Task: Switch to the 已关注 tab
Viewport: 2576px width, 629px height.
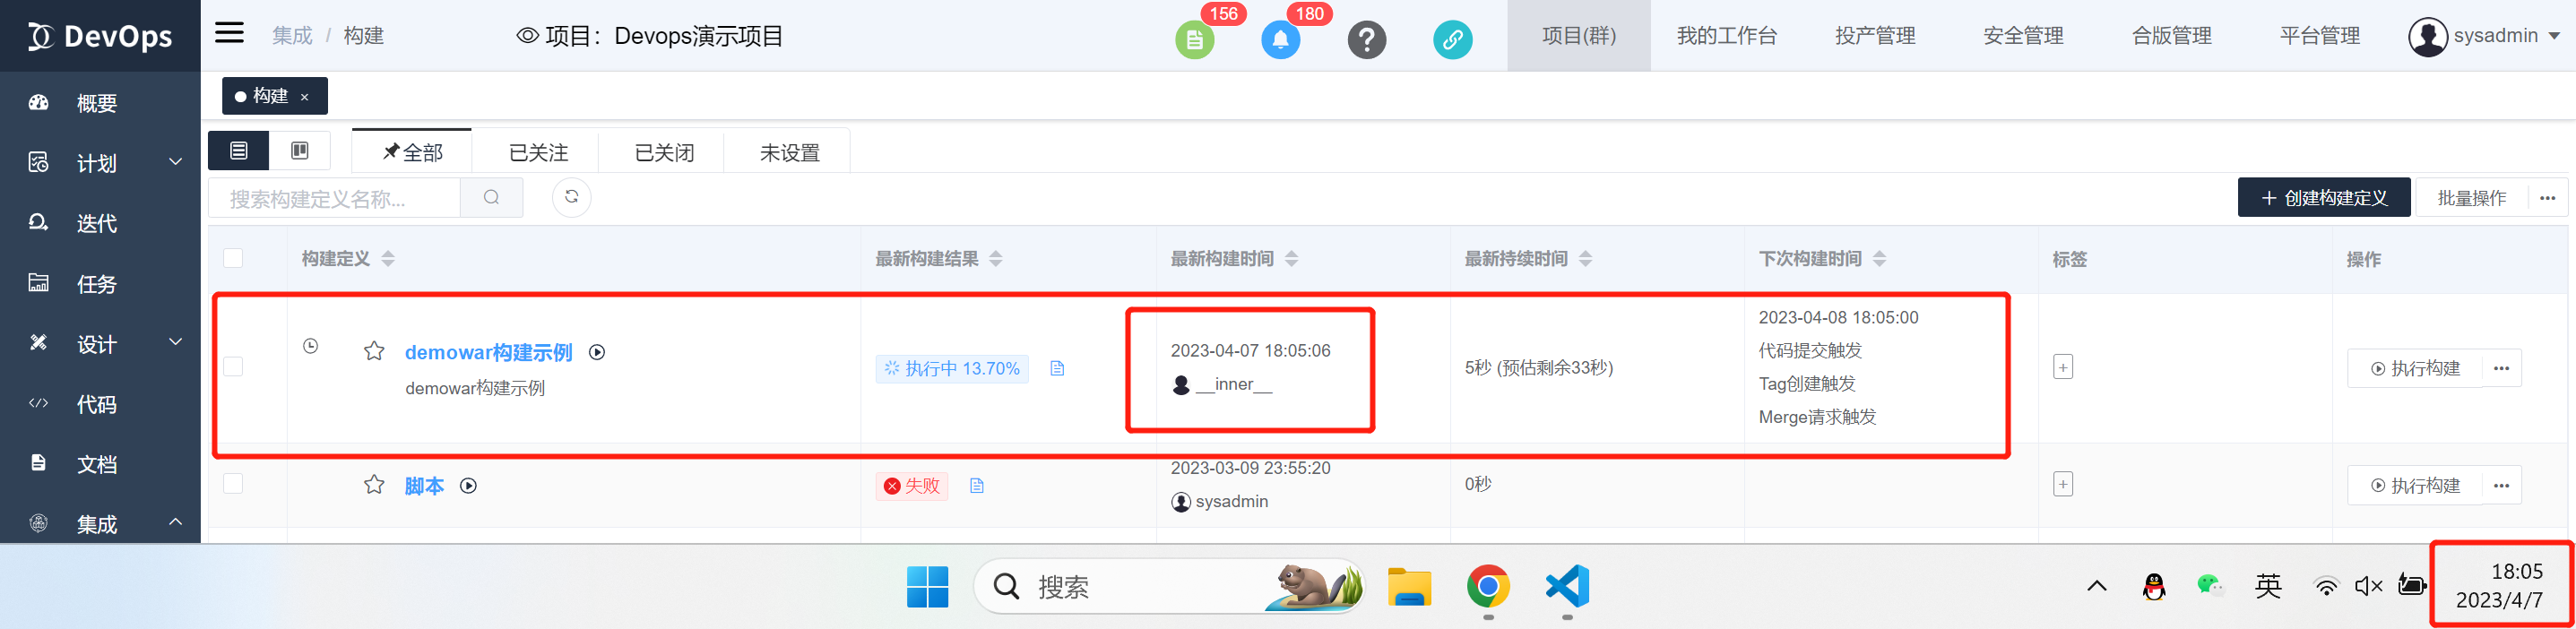Action: [x=538, y=153]
